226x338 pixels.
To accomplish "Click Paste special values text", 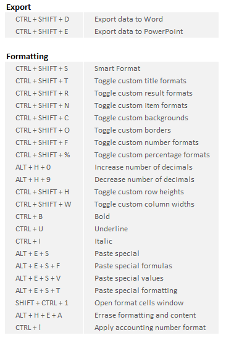I will pos(129,278).
